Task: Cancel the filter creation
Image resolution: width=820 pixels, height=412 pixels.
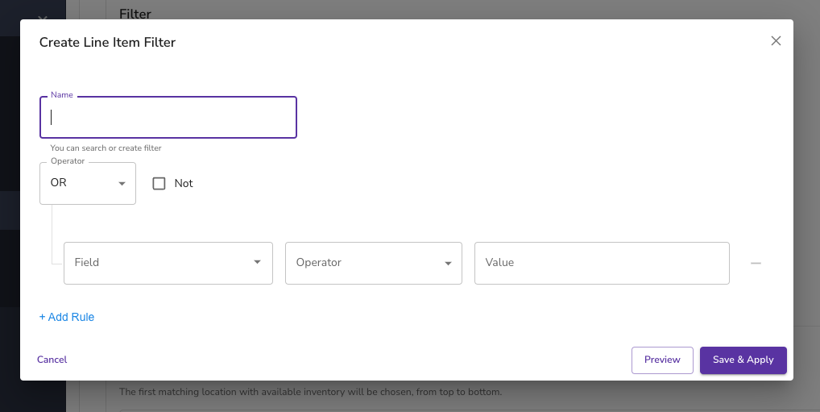Action: pos(52,360)
